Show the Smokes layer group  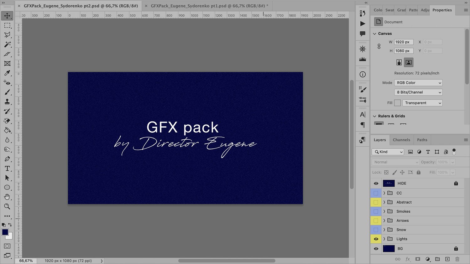click(x=376, y=211)
